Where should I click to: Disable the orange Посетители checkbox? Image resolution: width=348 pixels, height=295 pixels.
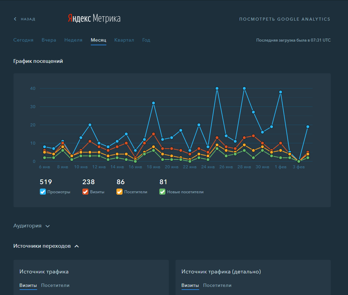(x=119, y=192)
